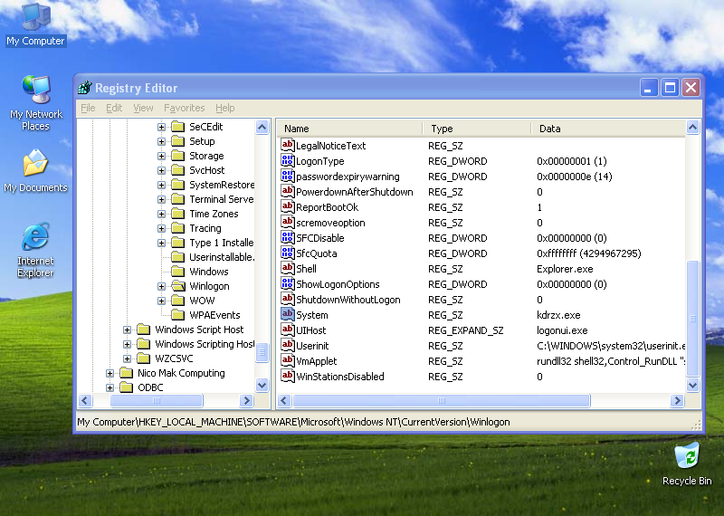Expand the Time Zones key
The image size is (724, 516).
point(161,214)
